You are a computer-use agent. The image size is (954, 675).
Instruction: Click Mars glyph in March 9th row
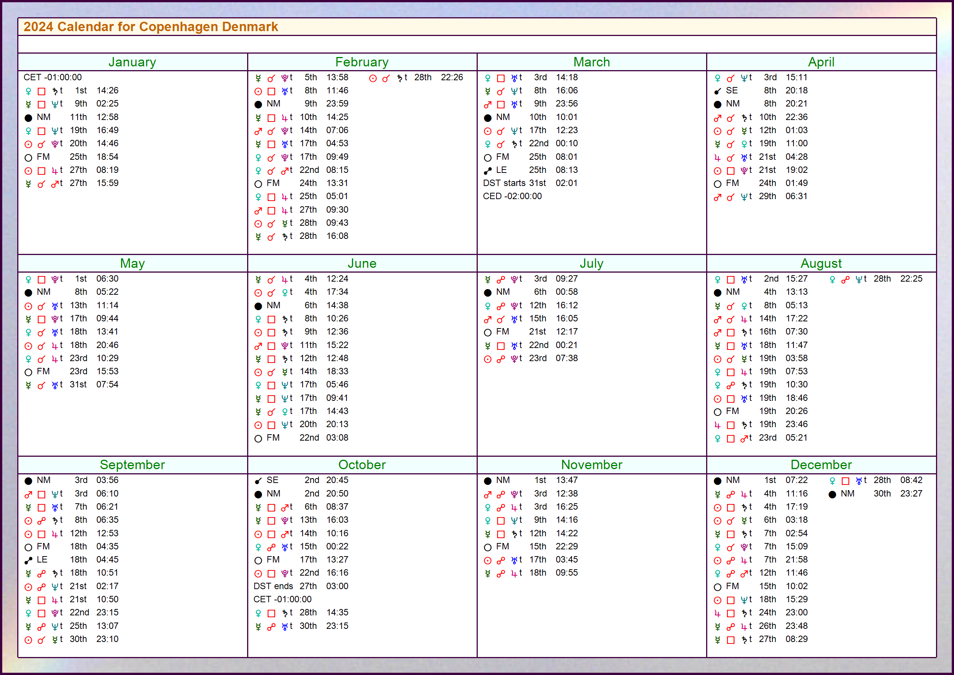(x=487, y=105)
